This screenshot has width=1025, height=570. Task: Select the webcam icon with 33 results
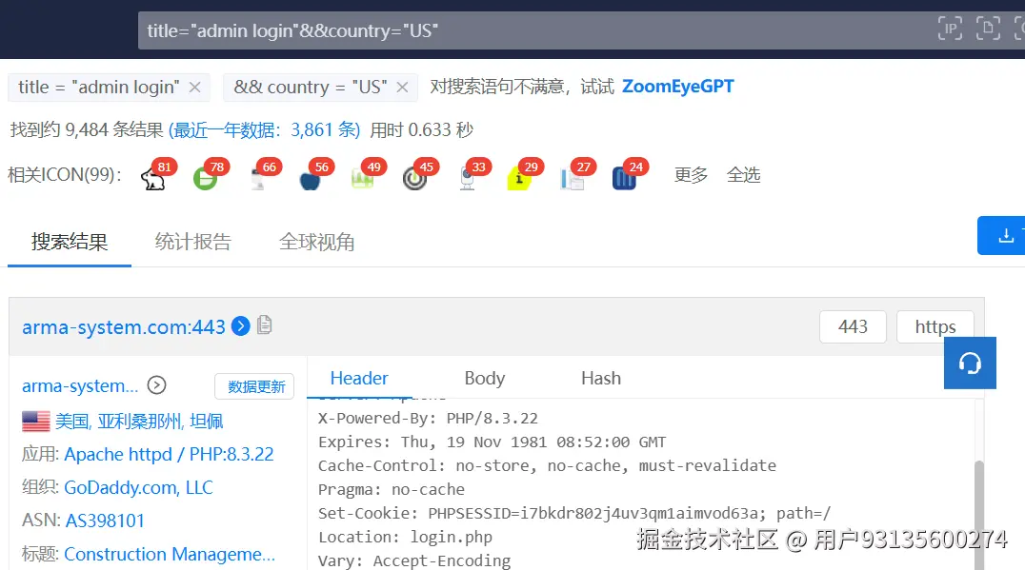click(x=467, y=178)
